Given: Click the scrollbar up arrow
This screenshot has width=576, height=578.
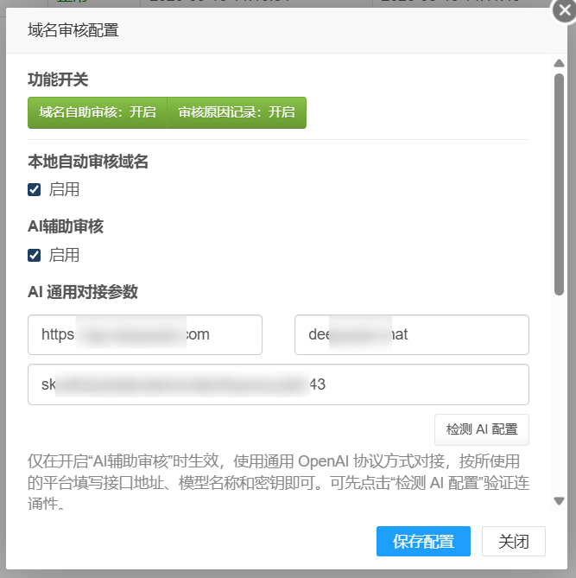Looking at the screenshot, I should [559, 63].
